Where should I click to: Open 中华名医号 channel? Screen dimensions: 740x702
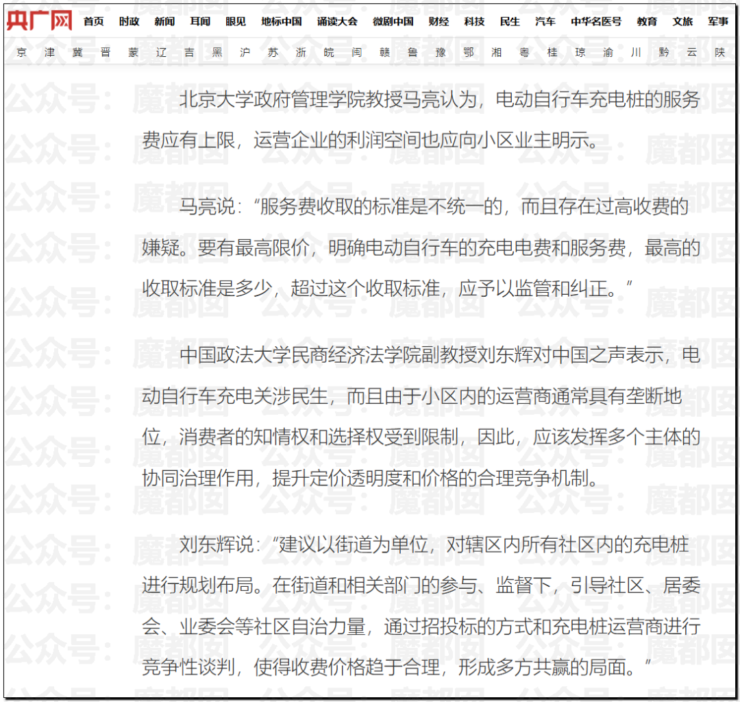tap(596, 21)
